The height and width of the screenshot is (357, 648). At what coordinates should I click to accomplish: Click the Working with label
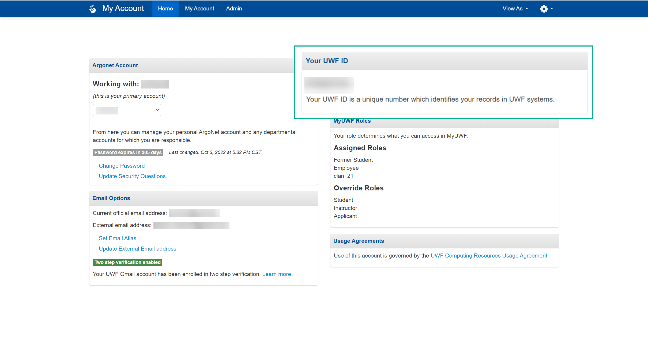click(x=116, y=84)
